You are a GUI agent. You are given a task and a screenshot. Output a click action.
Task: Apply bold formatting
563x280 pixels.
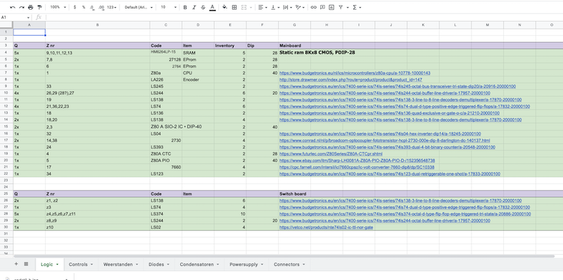click(x=185, y=7)
